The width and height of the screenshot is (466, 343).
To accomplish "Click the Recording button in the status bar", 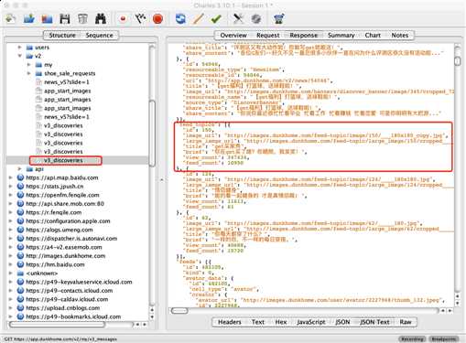I will pos(413,339).
